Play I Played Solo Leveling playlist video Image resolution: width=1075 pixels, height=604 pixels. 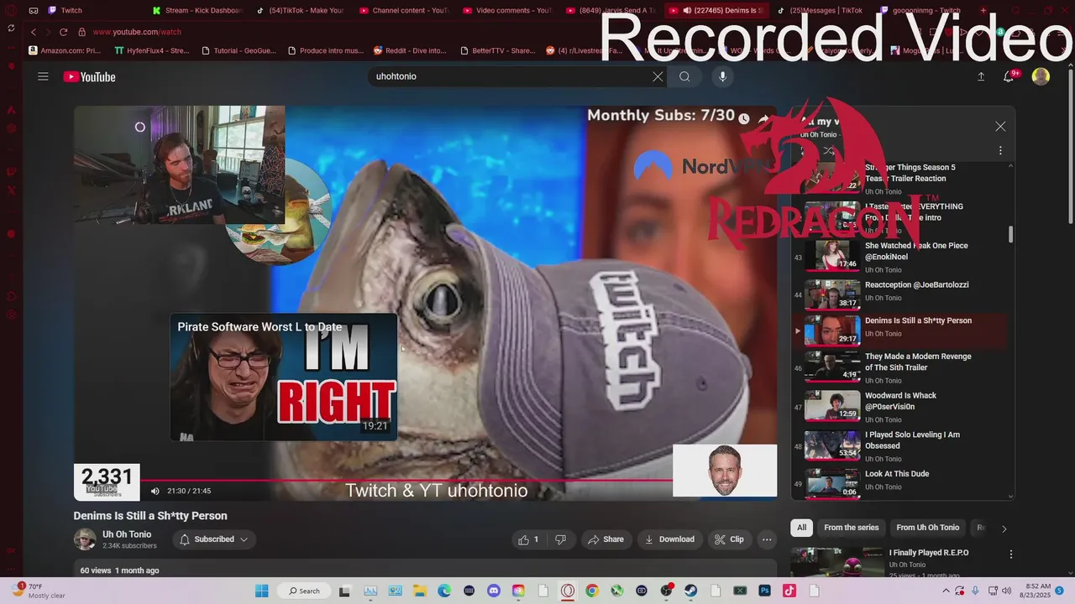pos(899,445)
